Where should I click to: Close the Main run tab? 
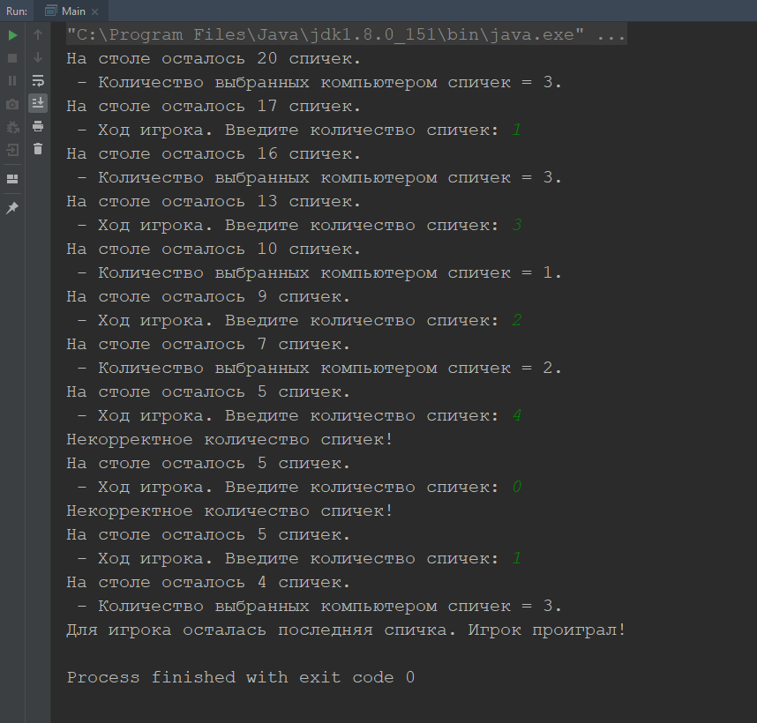95,11
